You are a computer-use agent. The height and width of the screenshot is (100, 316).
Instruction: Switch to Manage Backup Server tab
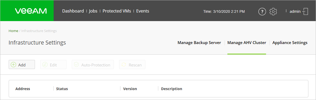199,43
